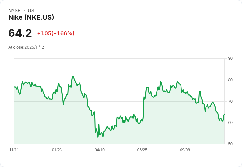Select the 01/28 date on the x-axis
Viewport: 242px width, 167px height.
coord(57,150)
